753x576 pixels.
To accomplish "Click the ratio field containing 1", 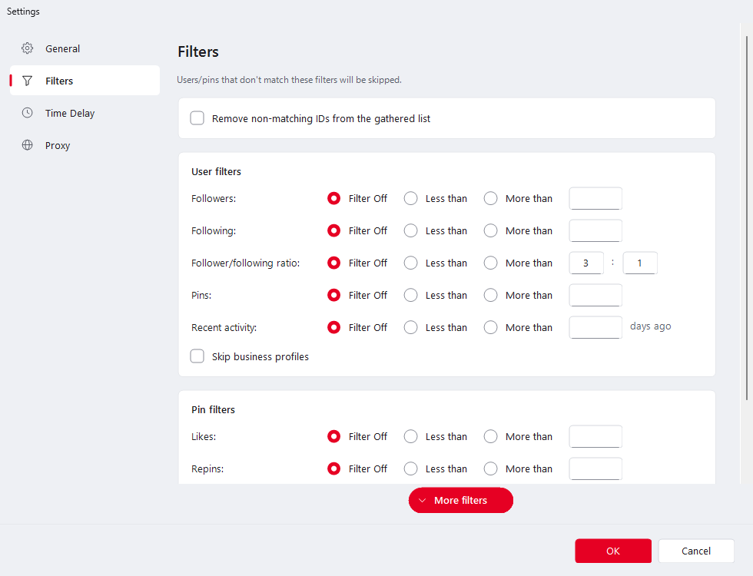I will [x=640, y=263].
